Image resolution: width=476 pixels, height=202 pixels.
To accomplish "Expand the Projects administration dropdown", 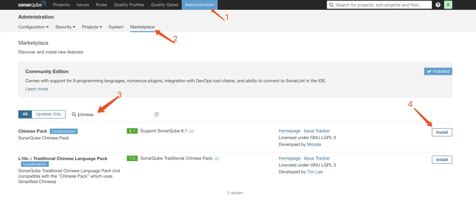I will pos(91,27).
